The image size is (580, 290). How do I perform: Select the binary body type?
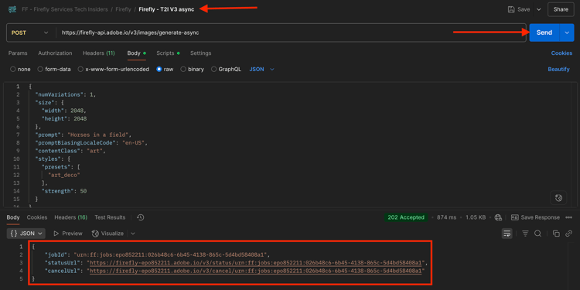coord(192,69)
